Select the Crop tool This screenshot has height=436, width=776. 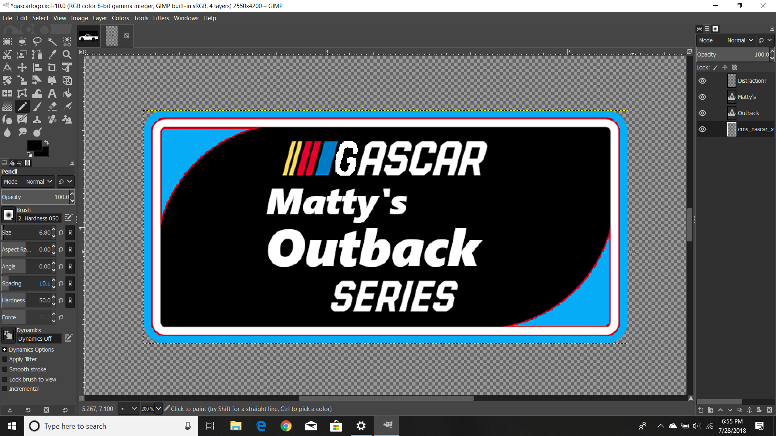[52, 67]
